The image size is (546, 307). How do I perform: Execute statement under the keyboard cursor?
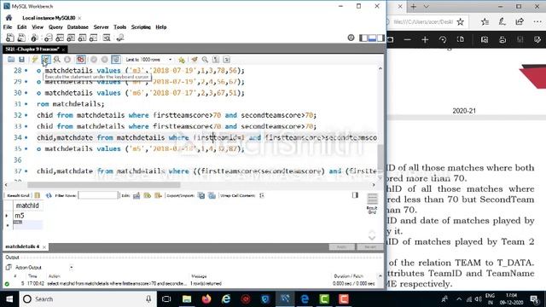(45, 60)
